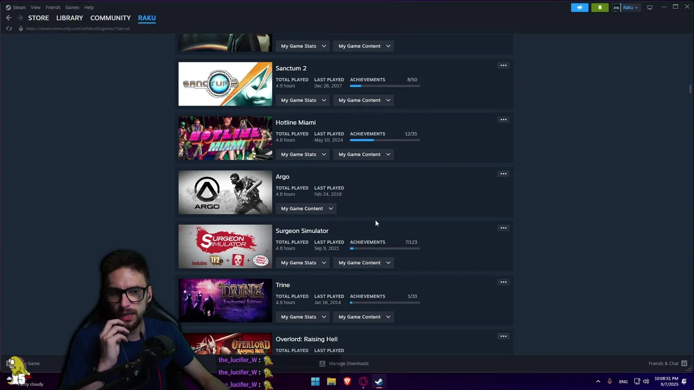Click the microphone tray icon
694x390 pixels.
tap(610, 381)
